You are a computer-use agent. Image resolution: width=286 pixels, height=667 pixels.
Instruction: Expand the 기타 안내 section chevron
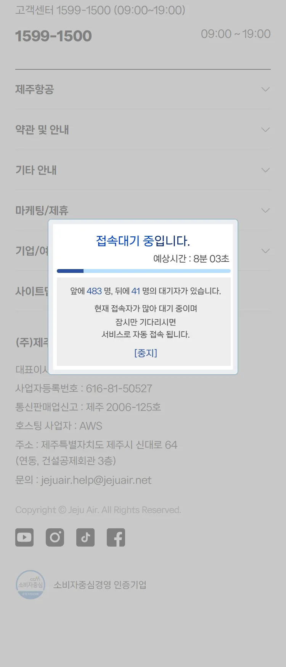265,170
